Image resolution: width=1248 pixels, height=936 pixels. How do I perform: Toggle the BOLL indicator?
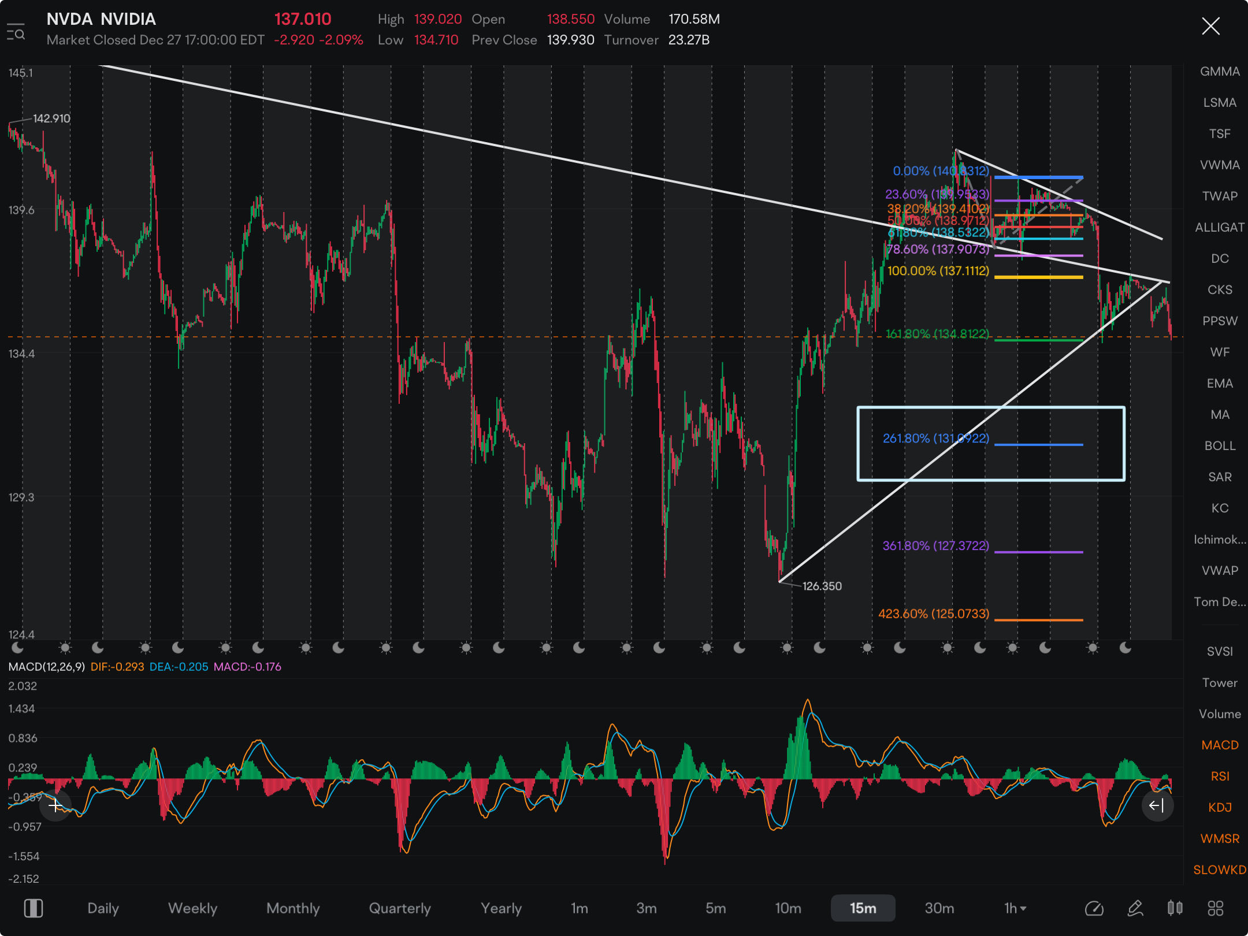pos(1220,445)
